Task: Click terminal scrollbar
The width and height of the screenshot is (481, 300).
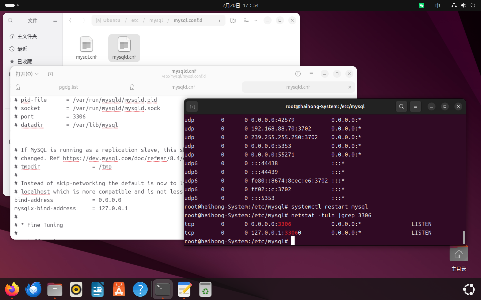Action: [464, 237]
